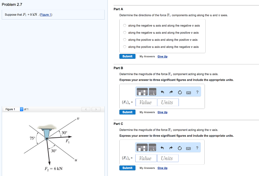Viewport: 259px width, 176px height.
Task: Click the help question mark in Part C toolbar
Action: [197, 148]
